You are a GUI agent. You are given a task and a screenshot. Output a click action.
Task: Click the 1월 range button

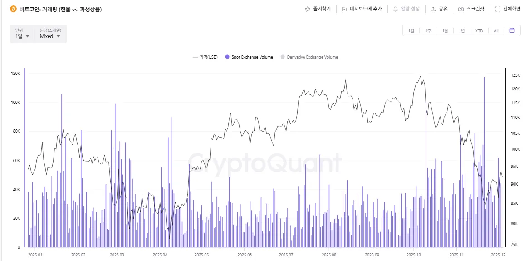445,31
